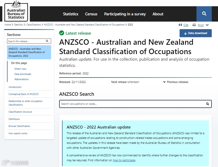Image resolution: width=218 pixels, height=167 pixels.
Task: Click the green Latest release checkmark icon
Action: point(62,33)
